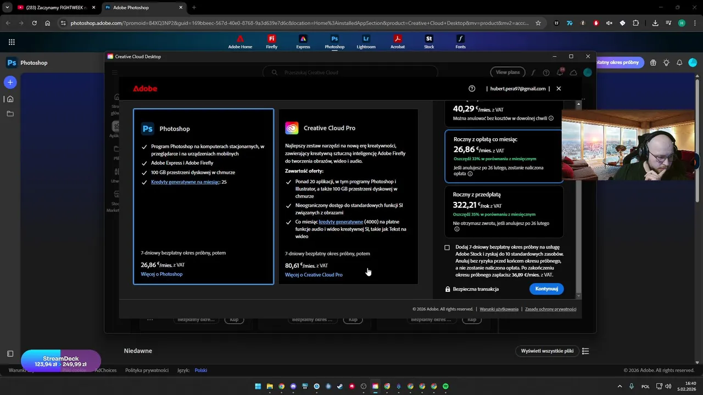Open the lightbulb Discover icon

(666, 63)
